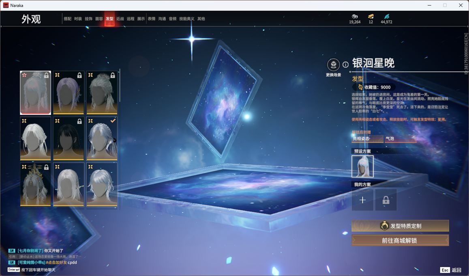Click the 外观 page heading
The image size is (469, 276).
pyautogui.click(x=31, y=19)
